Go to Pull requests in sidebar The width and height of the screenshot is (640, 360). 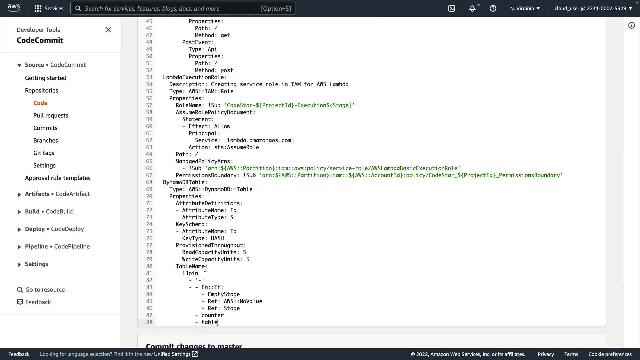pos(51,115)
